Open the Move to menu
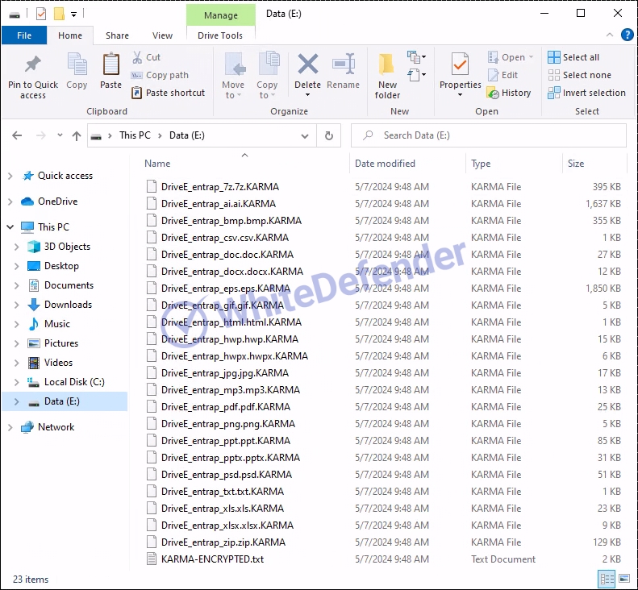The width and height of the screenshot is (638, 590). point(233,76)
